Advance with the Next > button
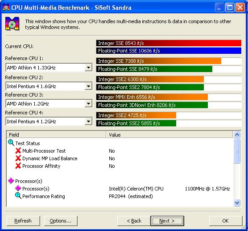Image resolution: width=248 pixels, height=231 pixels. click(x=167, y=221)
